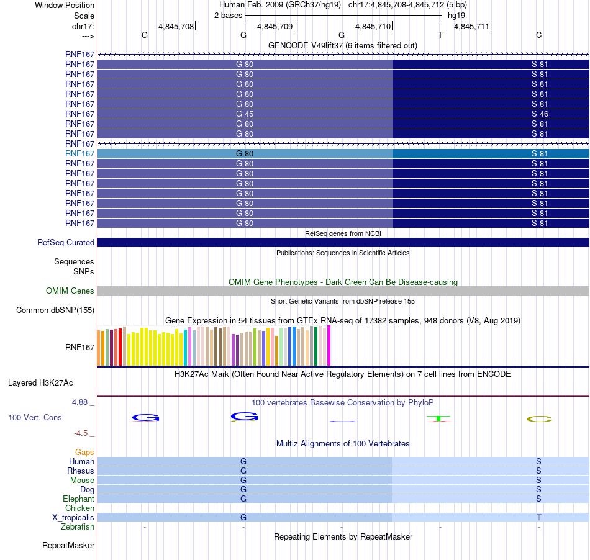Click the S 46 codon block
The width and height of the screenshot is (590, 560).
click(x=491, y=114)
